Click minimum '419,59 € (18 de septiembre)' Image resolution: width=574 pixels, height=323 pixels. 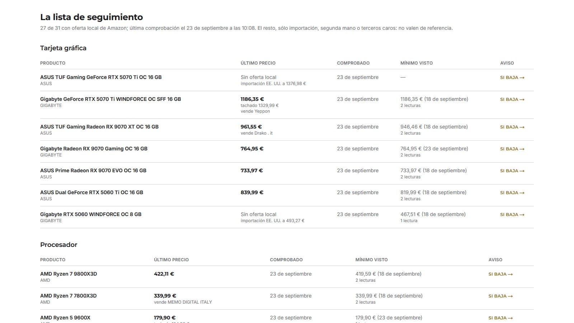pyautogui.click(x=389, y=274)
